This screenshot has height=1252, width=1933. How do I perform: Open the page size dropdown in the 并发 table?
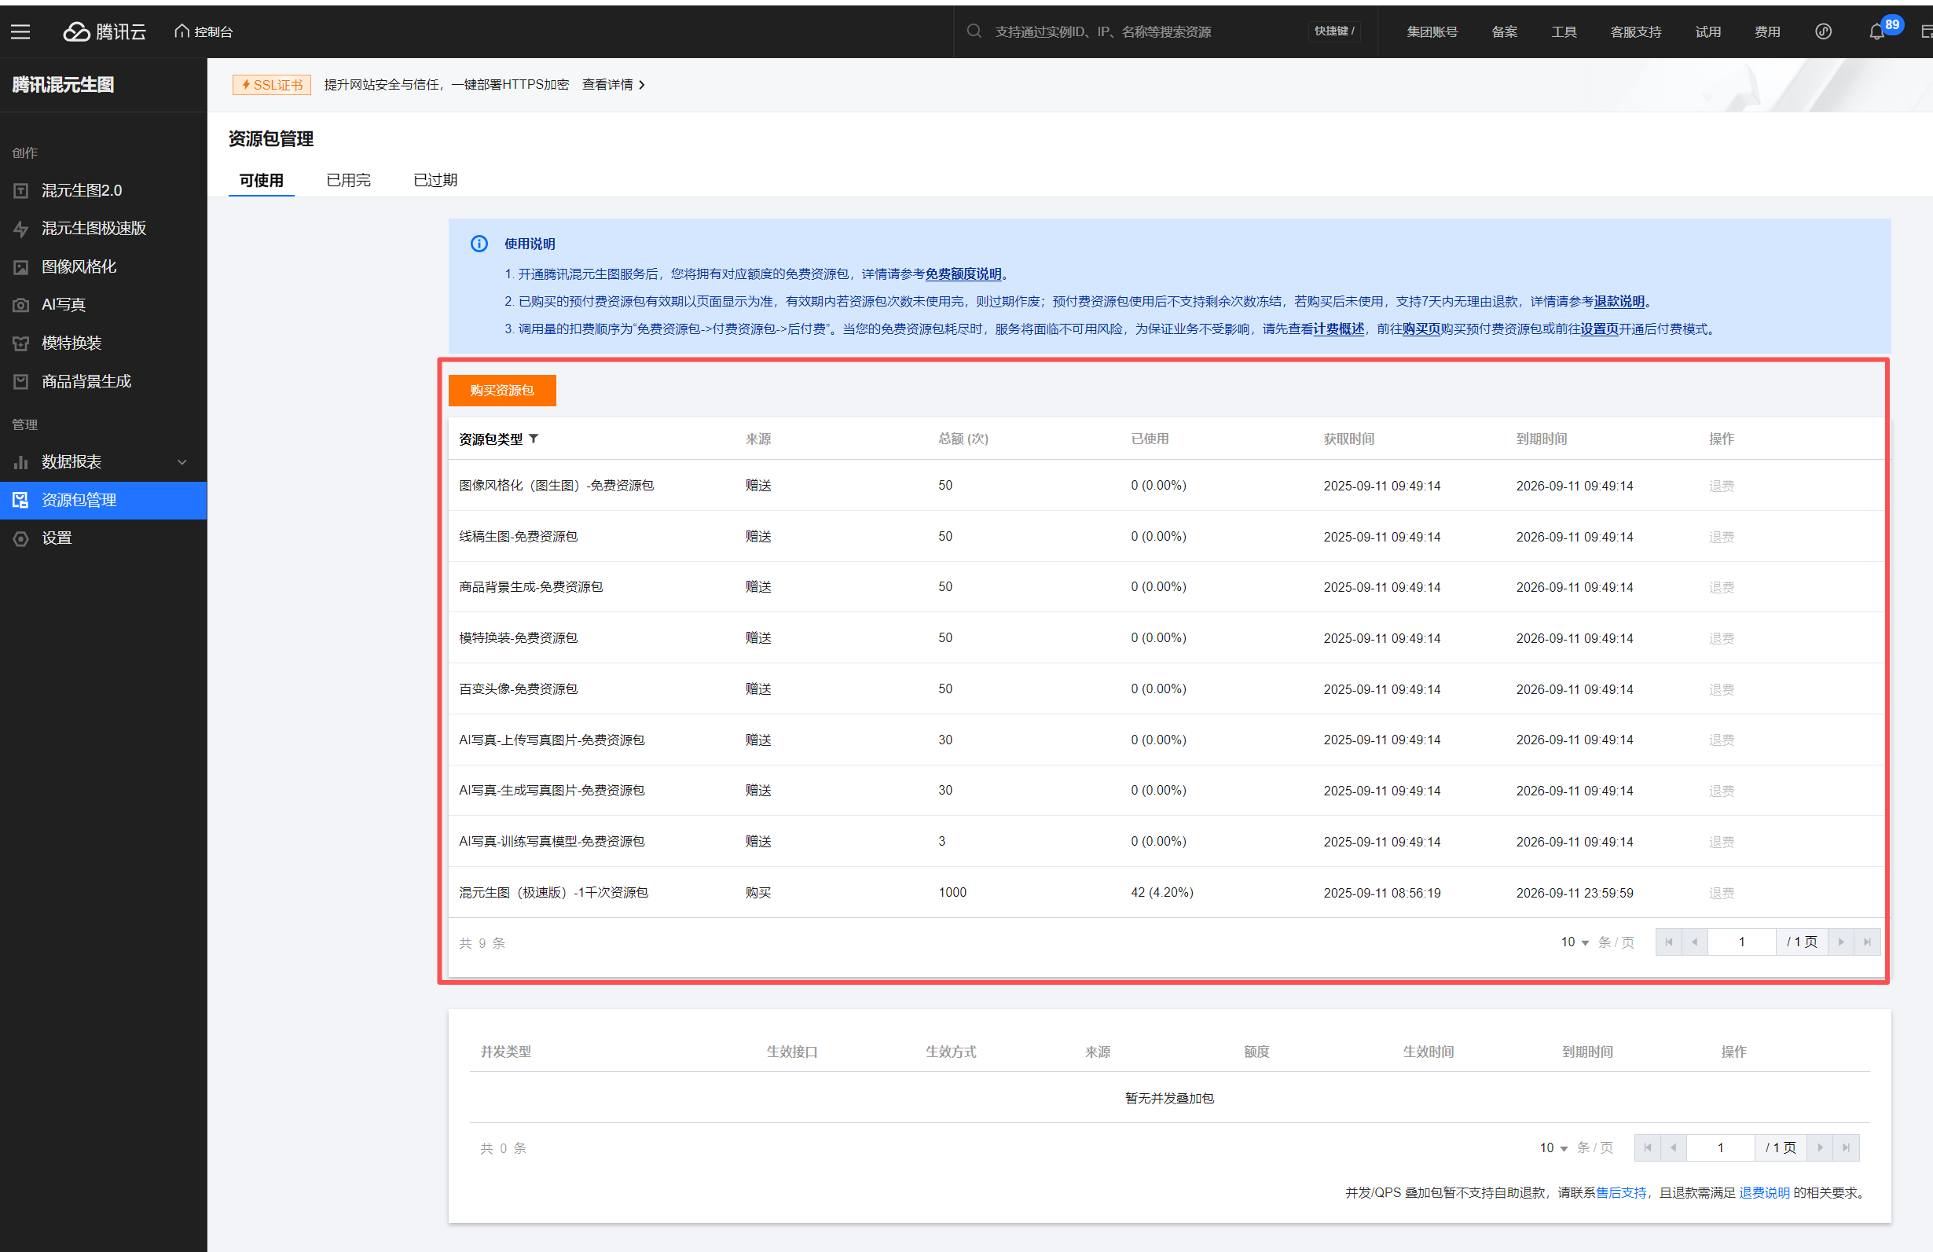(x=1553, y=1148)
